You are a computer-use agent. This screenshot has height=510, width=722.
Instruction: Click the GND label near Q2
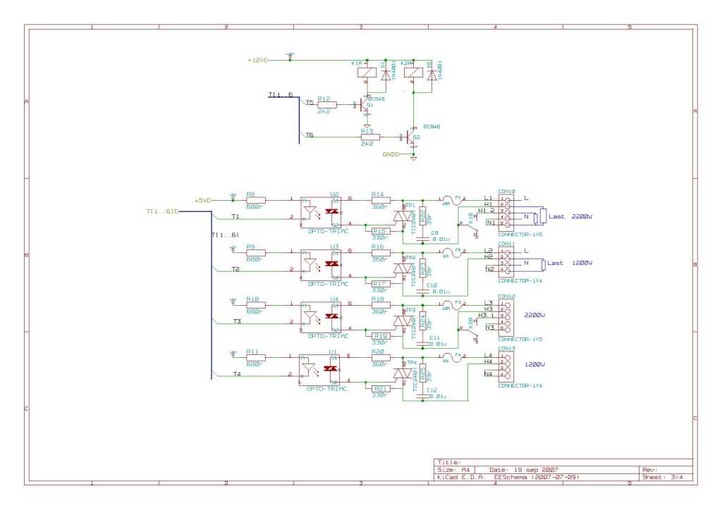click(x=391, y=154)
